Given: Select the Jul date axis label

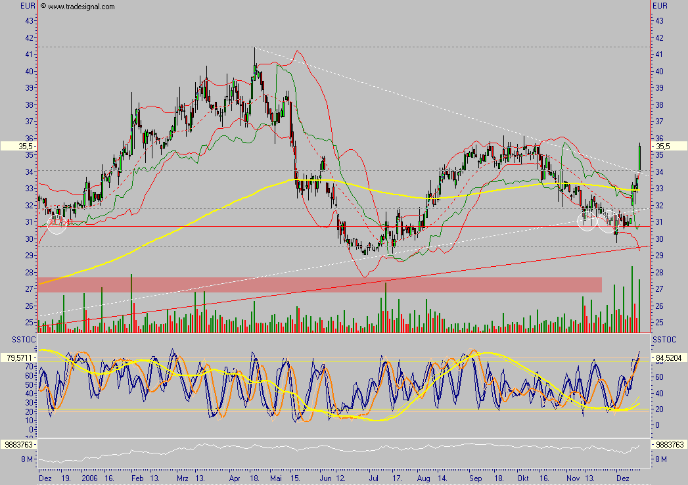Looking at the screenshot, I should 375,480.
